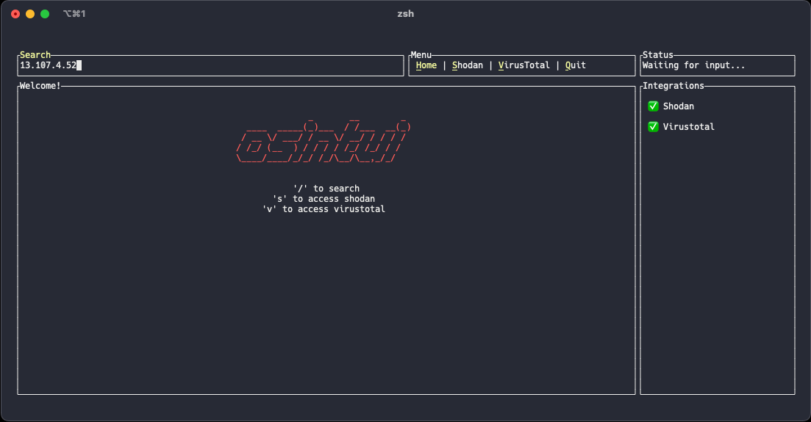Maximize the terminal with the green button
Image resolution: width=811 pixels, height=422 pixels.
[x=45, y=14]
